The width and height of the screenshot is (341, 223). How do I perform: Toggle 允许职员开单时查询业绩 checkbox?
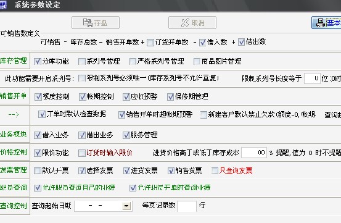click(133, 188)
